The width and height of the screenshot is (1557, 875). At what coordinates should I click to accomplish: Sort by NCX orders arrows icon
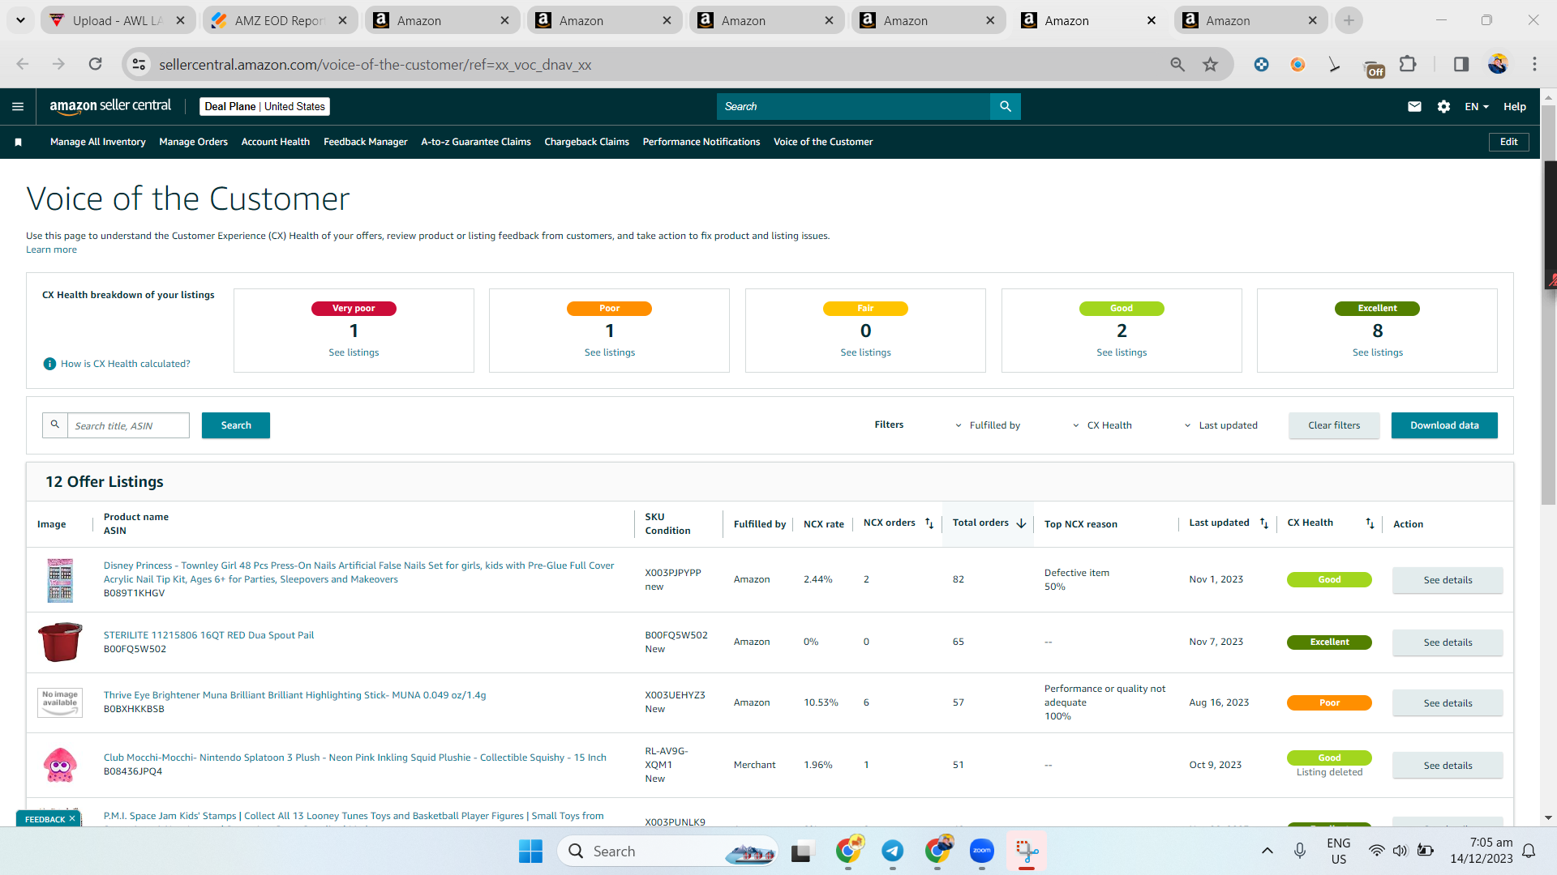tap(929, 523)
